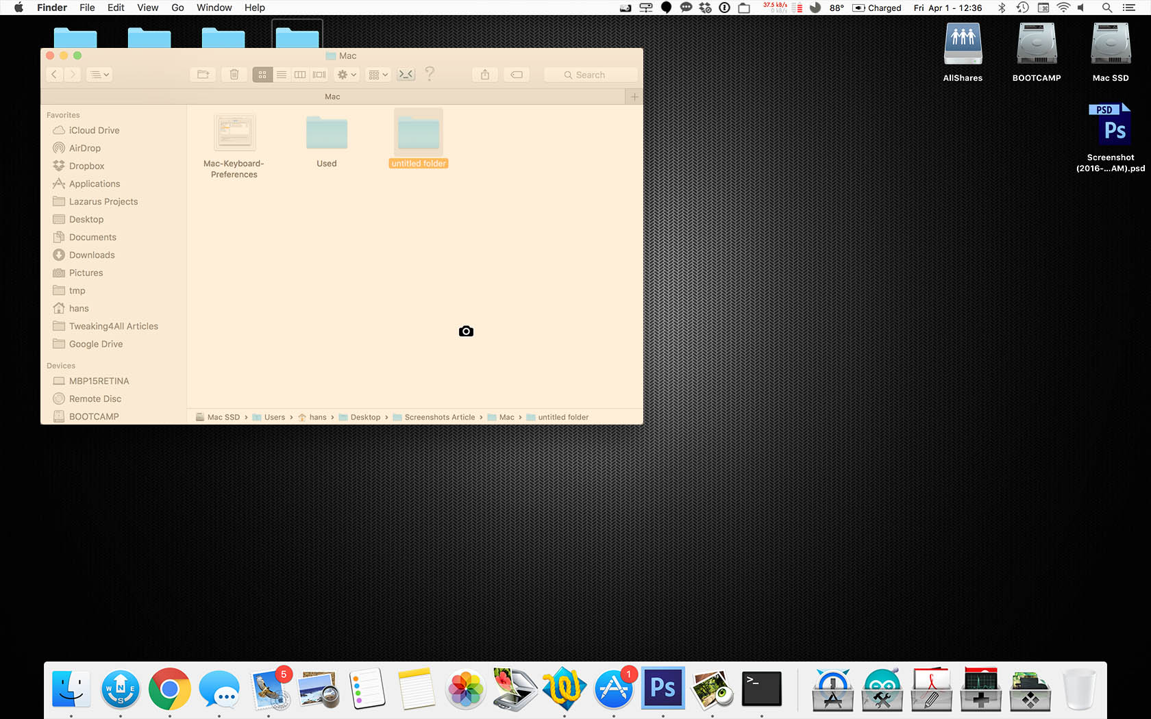Open the View menu
The height and width of the screenshot is (719, 1151).
click(x=147, y=8)
